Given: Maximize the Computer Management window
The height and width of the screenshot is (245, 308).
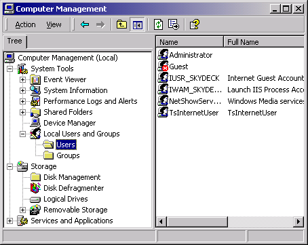Looking at the screenshot, I should (x=286, y=9).
